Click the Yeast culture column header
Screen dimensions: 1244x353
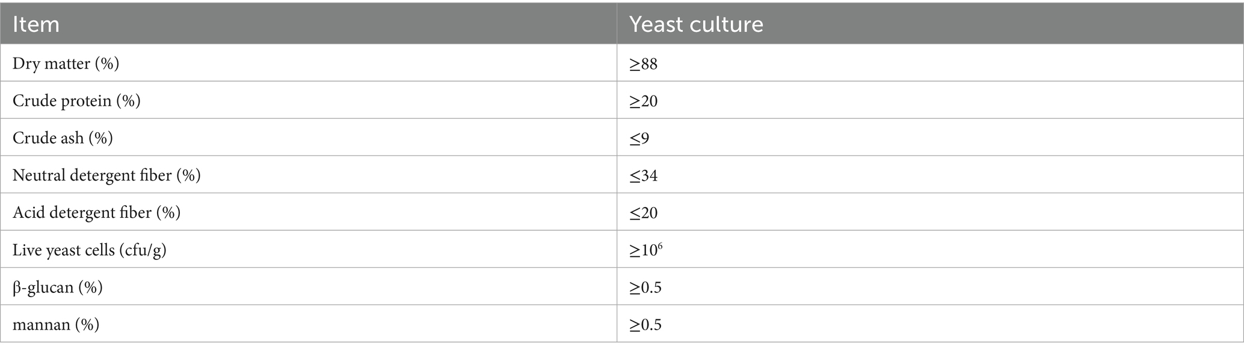coord(696,24)
